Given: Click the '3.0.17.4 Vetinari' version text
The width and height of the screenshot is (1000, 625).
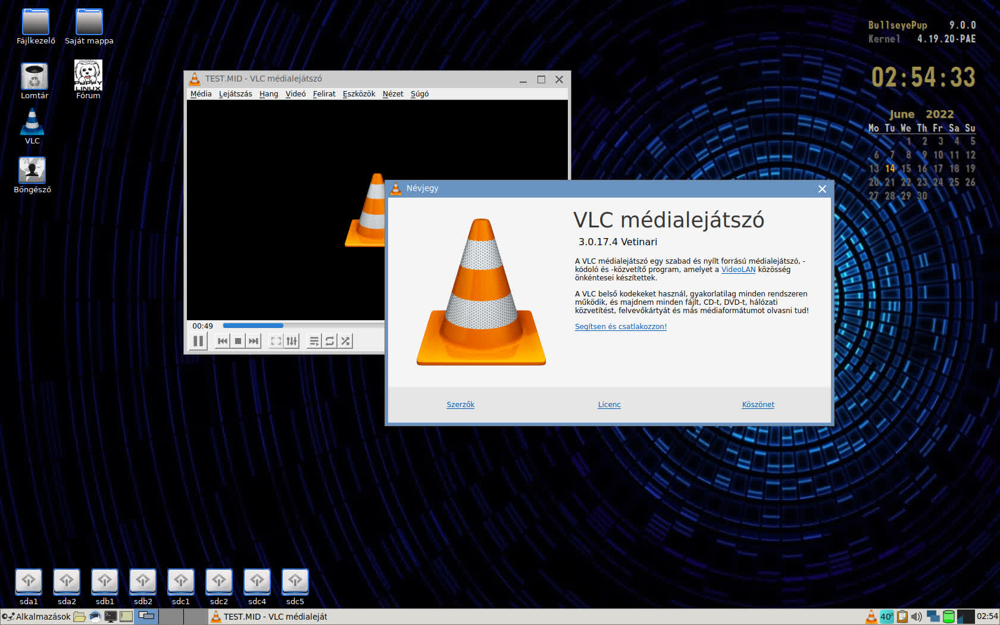Looking at the screenshot, I should point(618,242).
